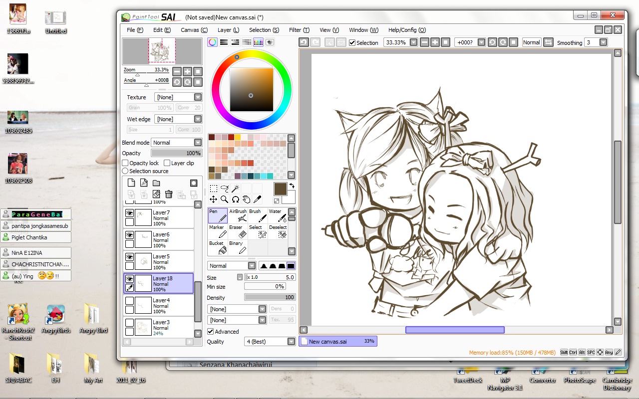Click the foreground brown color swatch
Image resolution: width=639 pixels, height=399 pixels.
[x=280, y=189]
